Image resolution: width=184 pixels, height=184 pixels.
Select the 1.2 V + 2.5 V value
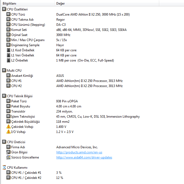tap(65, 132)
